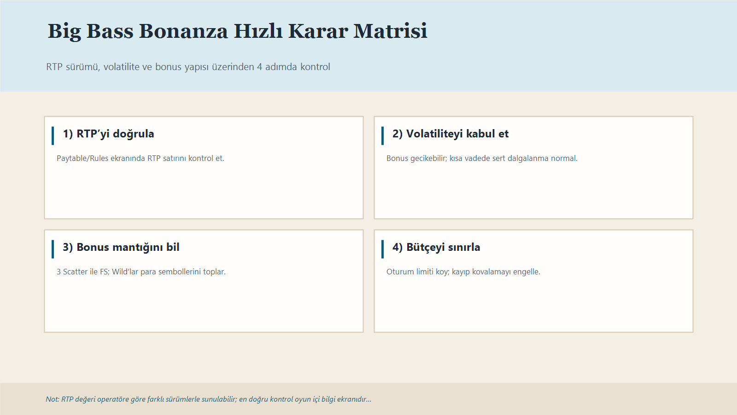Open the 3) Bonus mantığını bil card

tap(204, 279)
